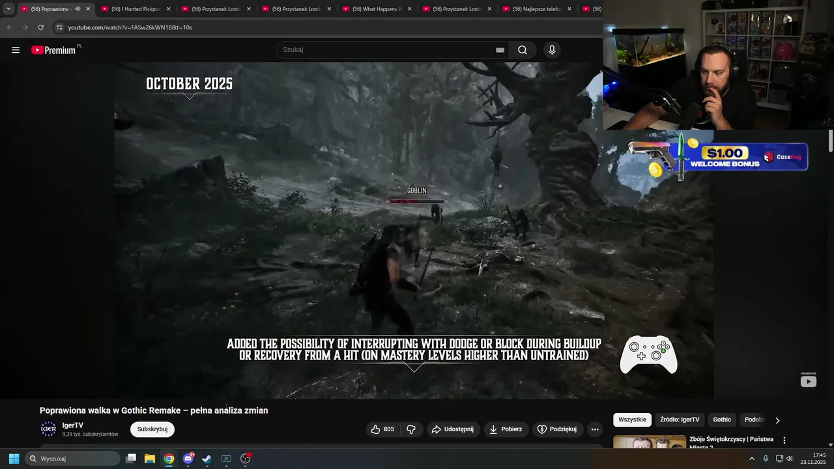This screenshot has width=834, height=469.
Task: Click the taskbar 'Wyszukaj' search box
Action: 73,459
